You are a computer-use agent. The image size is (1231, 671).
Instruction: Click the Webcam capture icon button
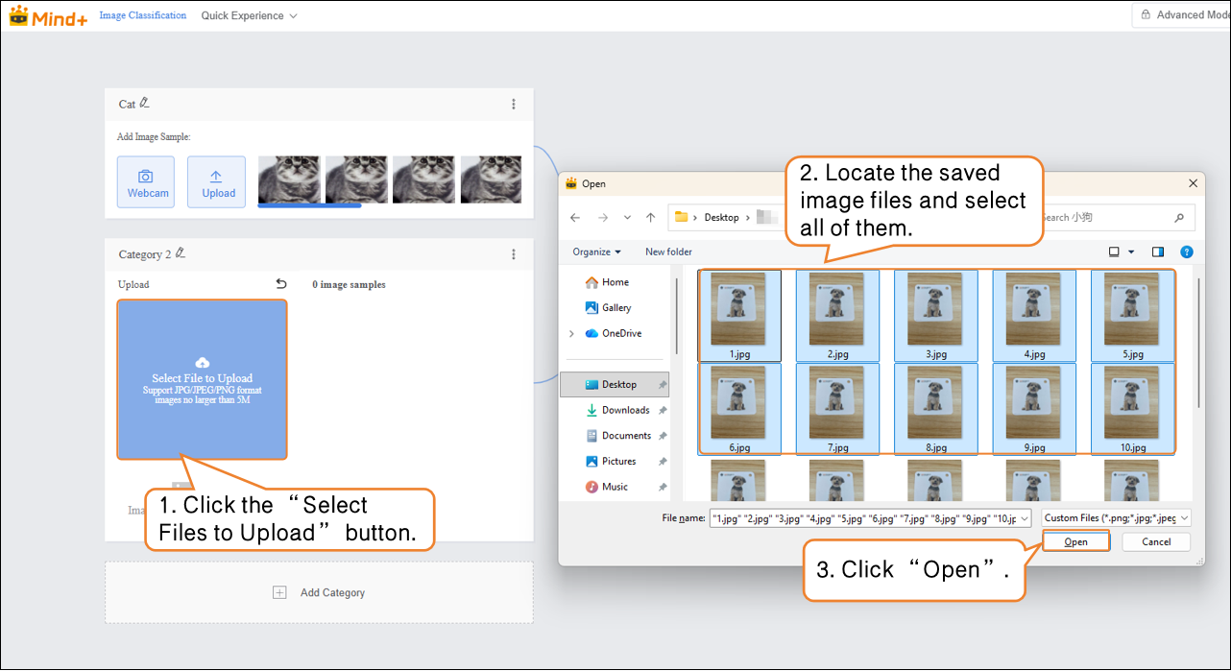tap(148, 182)
